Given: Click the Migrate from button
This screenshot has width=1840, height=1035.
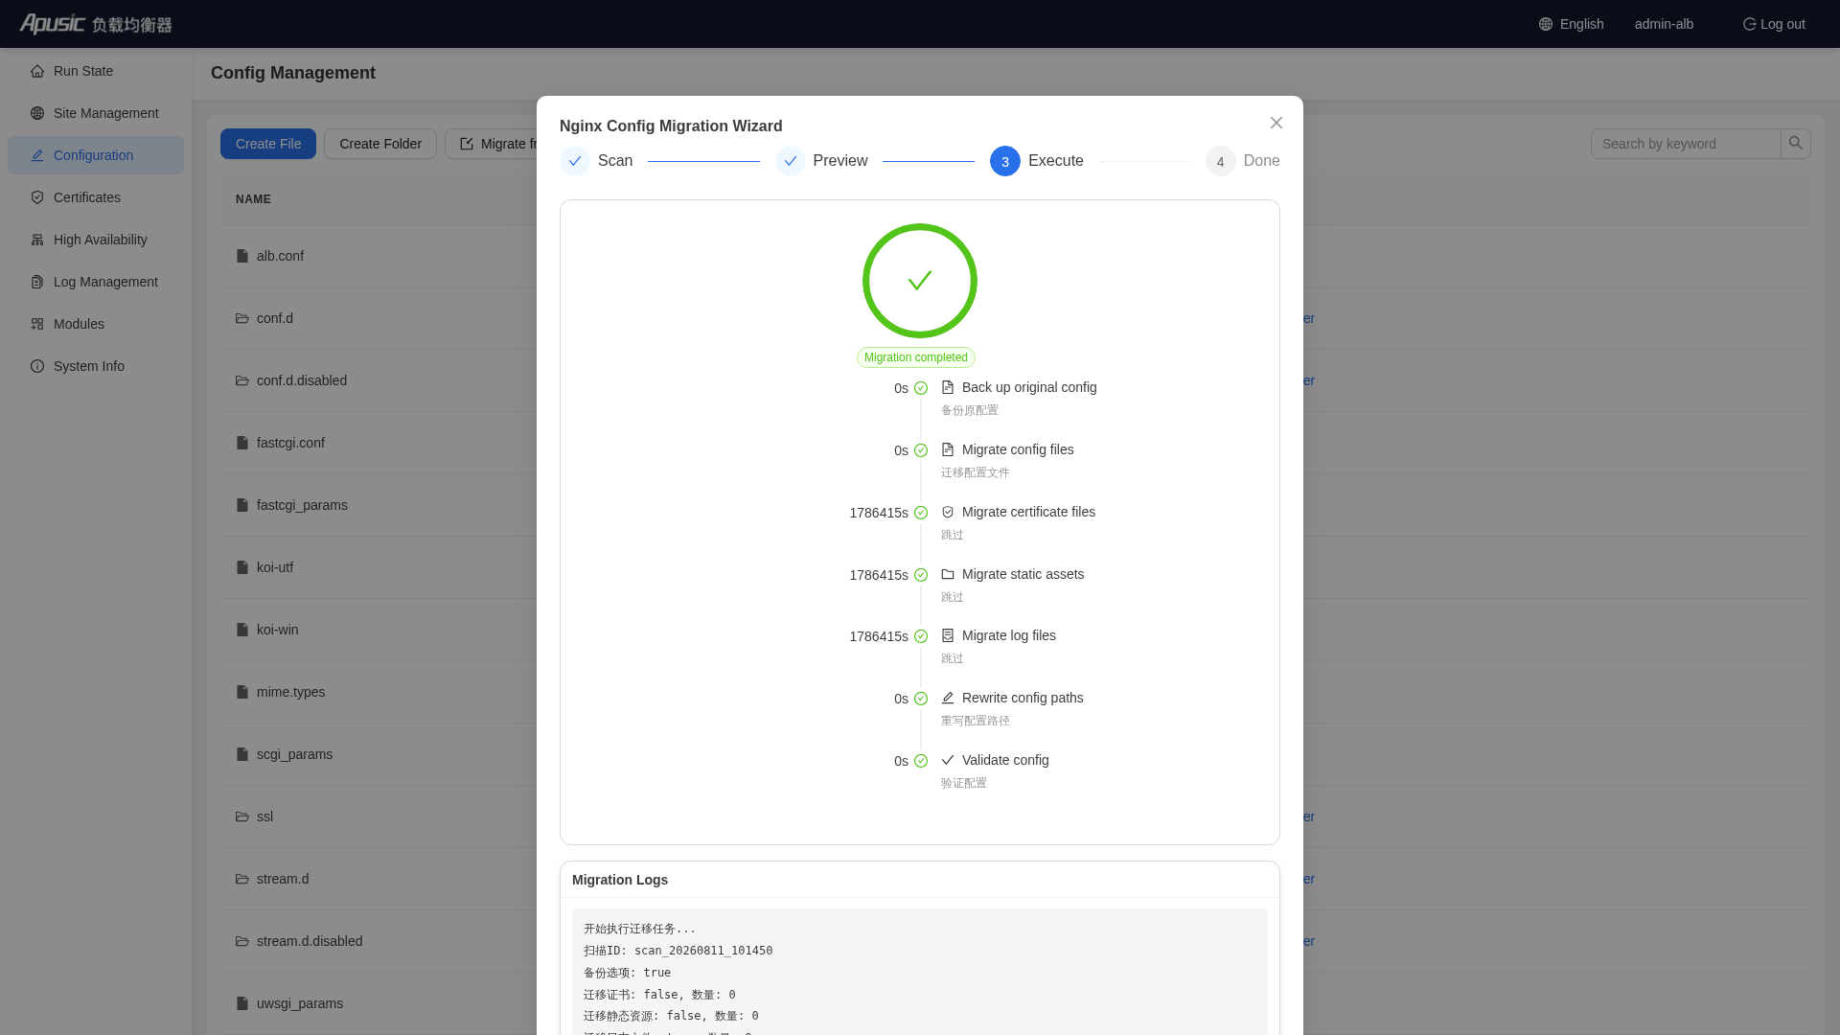Looking at the screenshot, I should 491,144.
